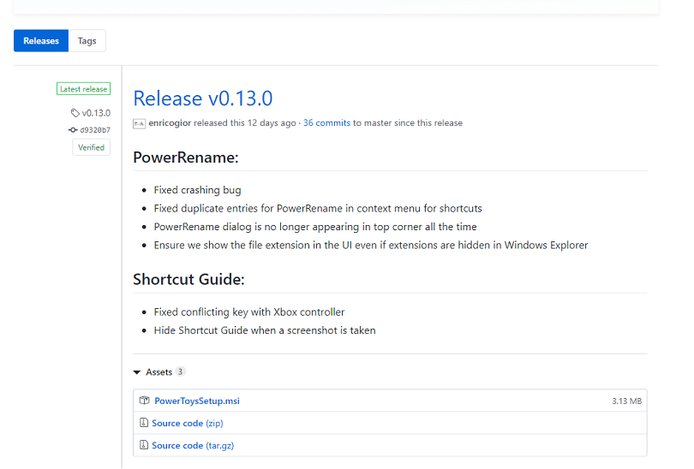Image resolution: width=694 pixels, height=469 pixels.
Task: Download the Source code (tar.gz) link
Action: coord(191,445)
